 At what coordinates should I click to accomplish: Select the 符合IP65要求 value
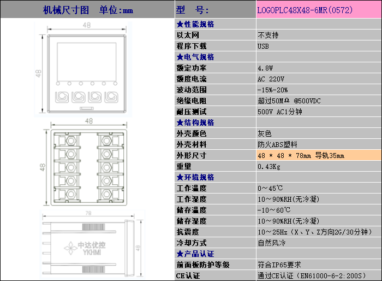[x=279, y=265]
